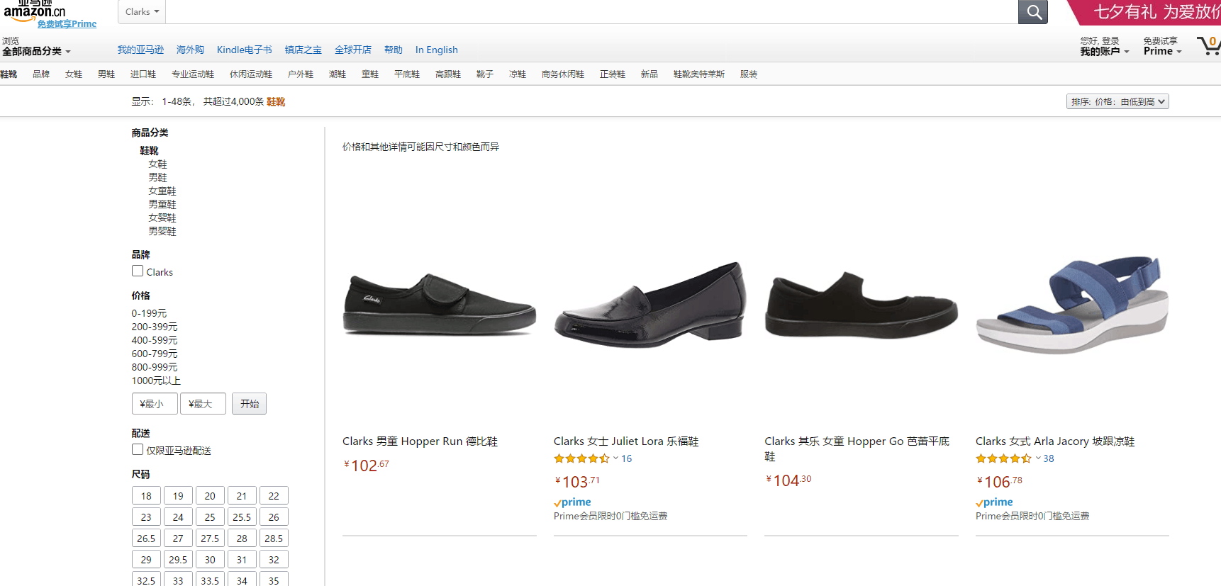This screenshot has width=1221, height=586.
Task: Open 男鞋 category in sidebar
Action: (x=157, y=178)
